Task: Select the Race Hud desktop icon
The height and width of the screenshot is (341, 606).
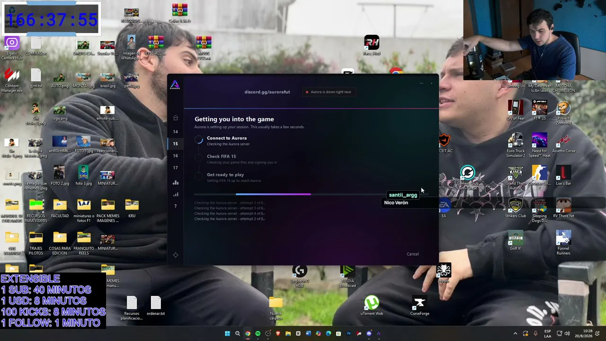Action: pyautogui.click(x=372, y=45)
